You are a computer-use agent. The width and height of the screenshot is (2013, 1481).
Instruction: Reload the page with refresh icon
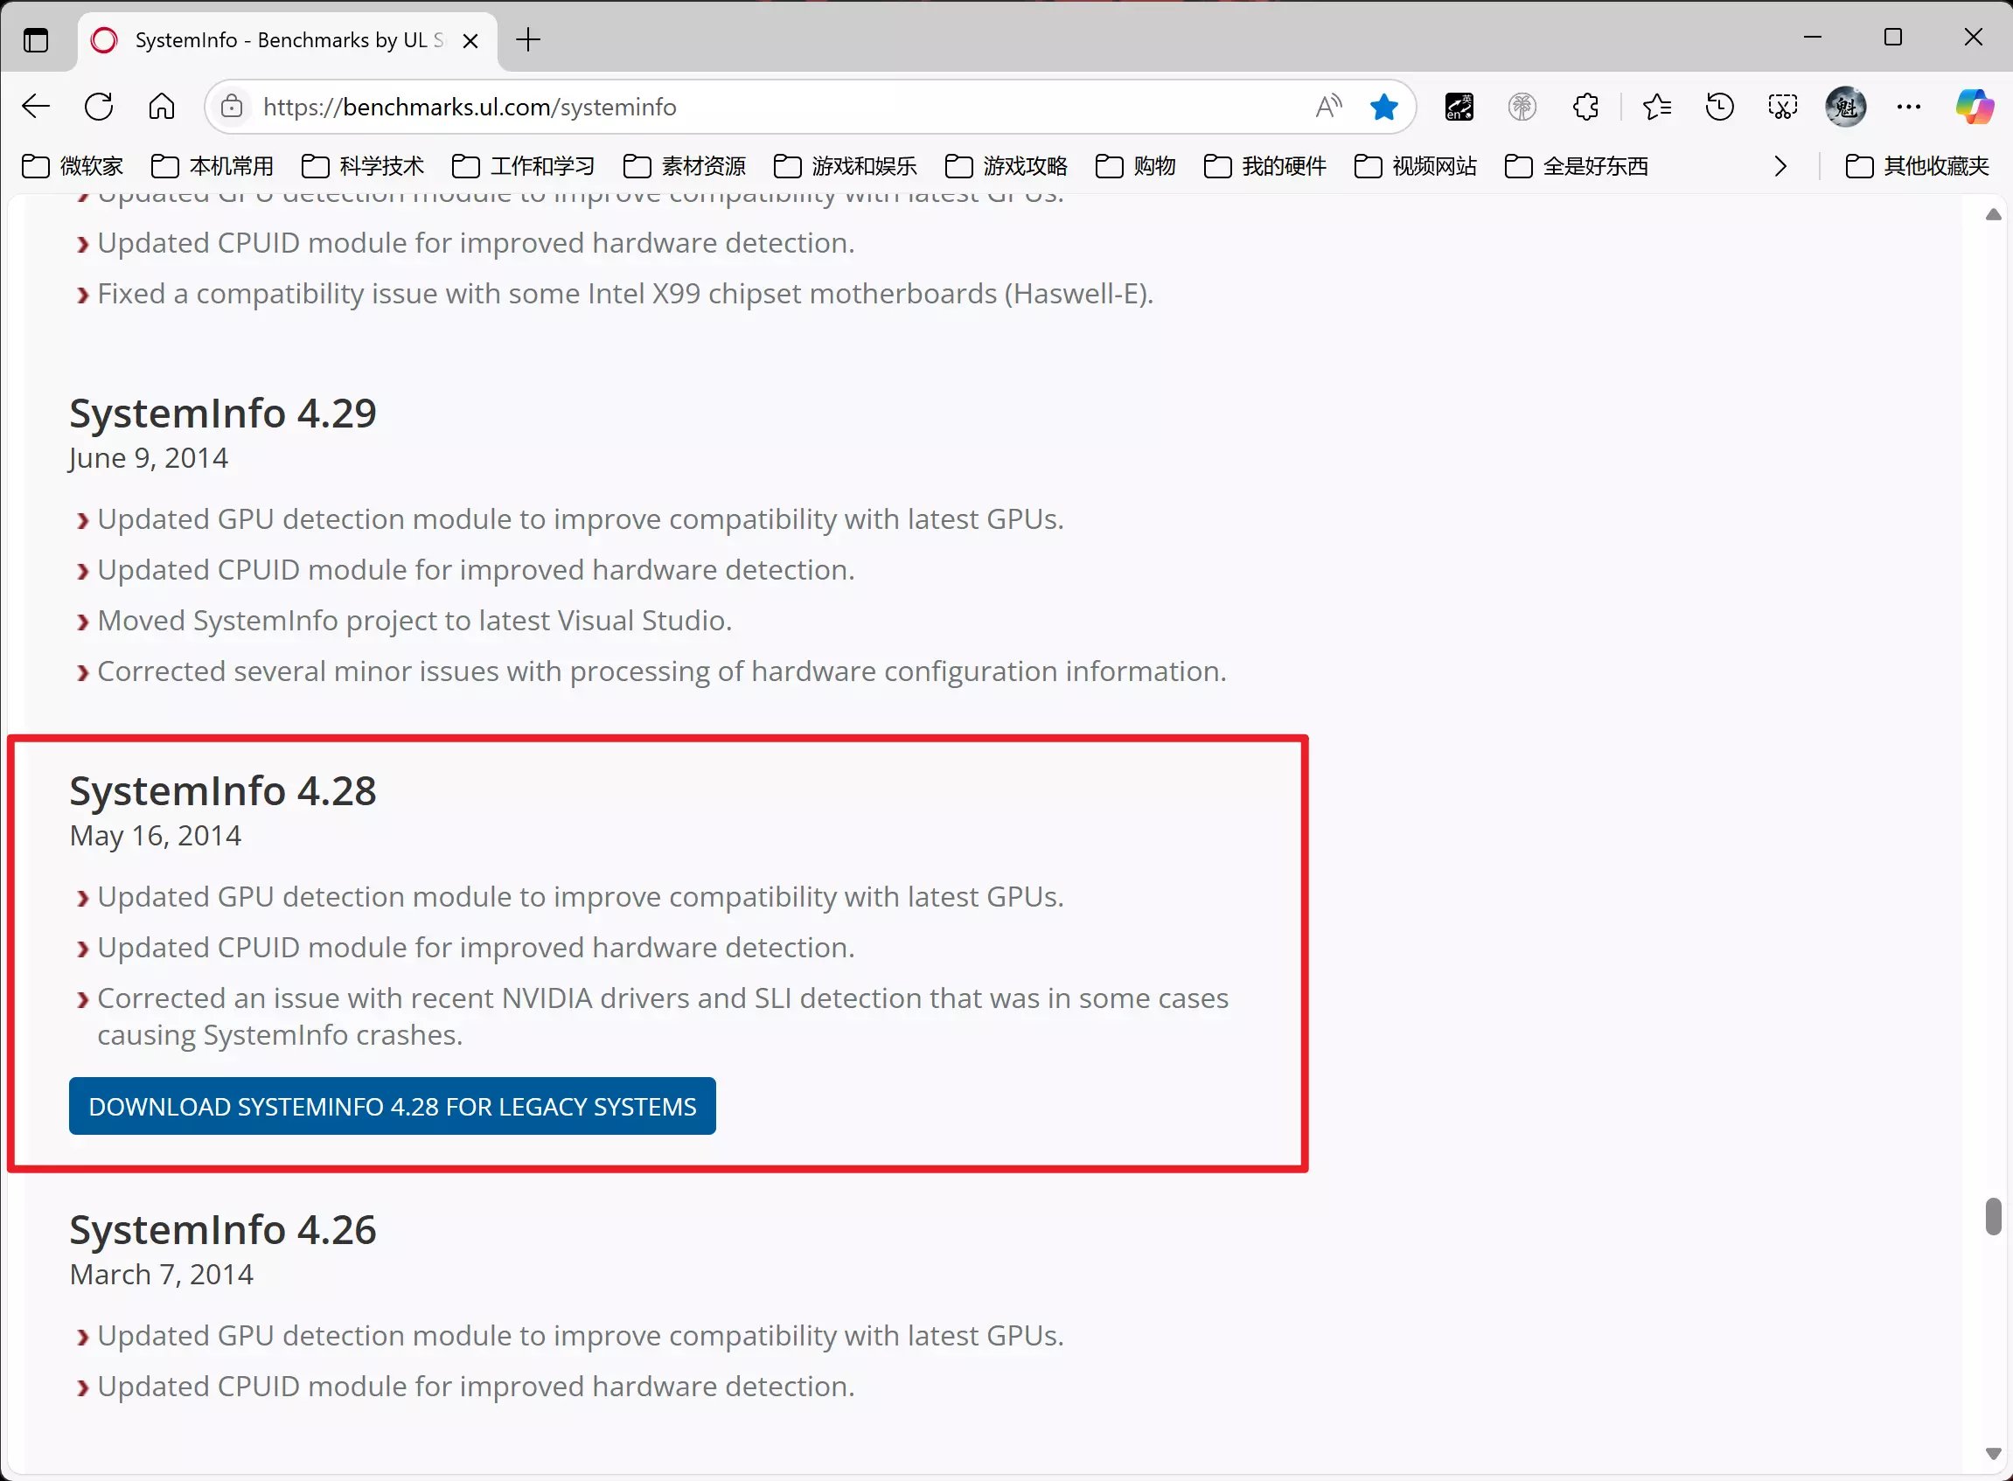[x=99, y=107]
